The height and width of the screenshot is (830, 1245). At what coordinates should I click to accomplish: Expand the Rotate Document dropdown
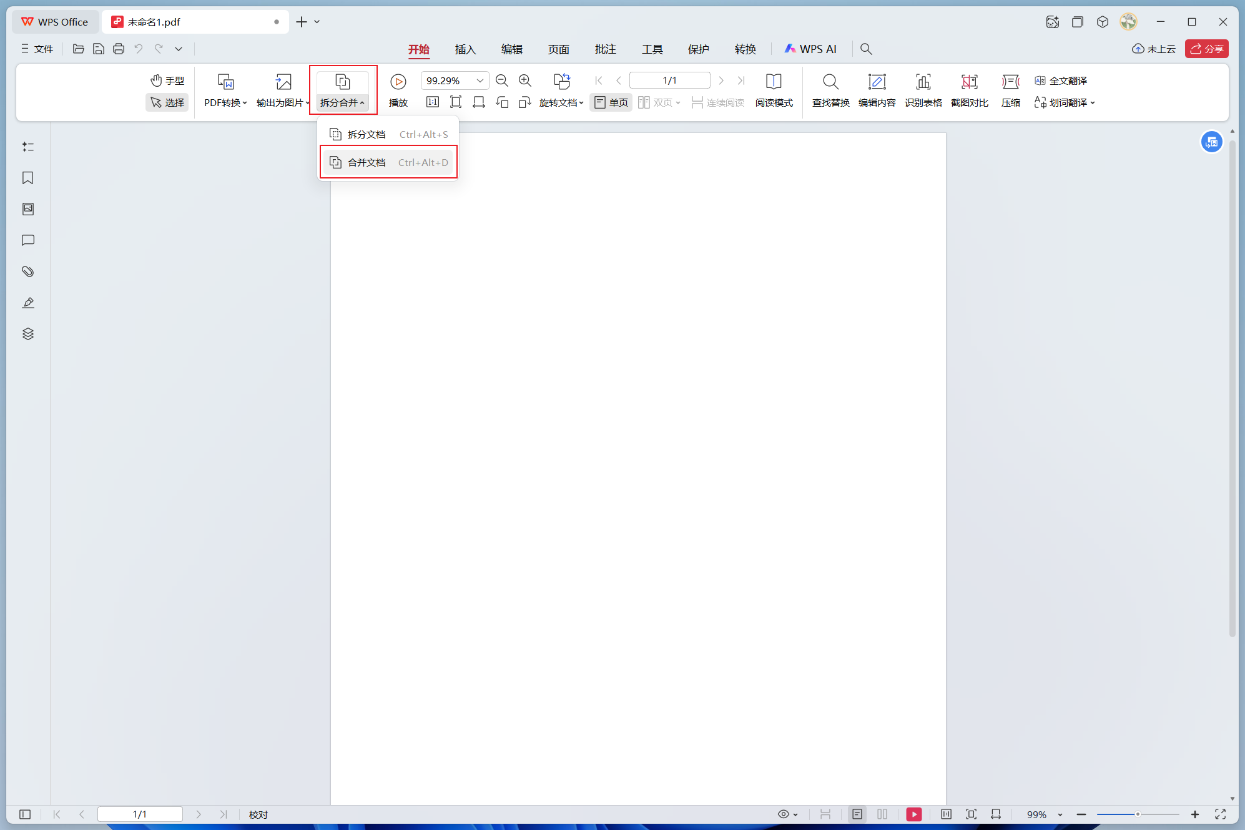click(561, 102)
